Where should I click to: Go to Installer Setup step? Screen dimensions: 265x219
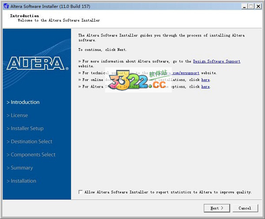click(25, 128)
